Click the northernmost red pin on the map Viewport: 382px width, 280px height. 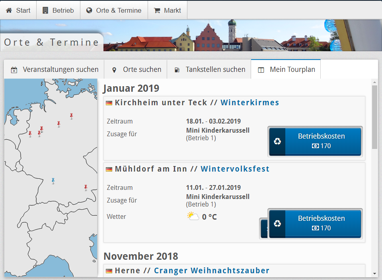pyautogui.click(x=71, y=116)
